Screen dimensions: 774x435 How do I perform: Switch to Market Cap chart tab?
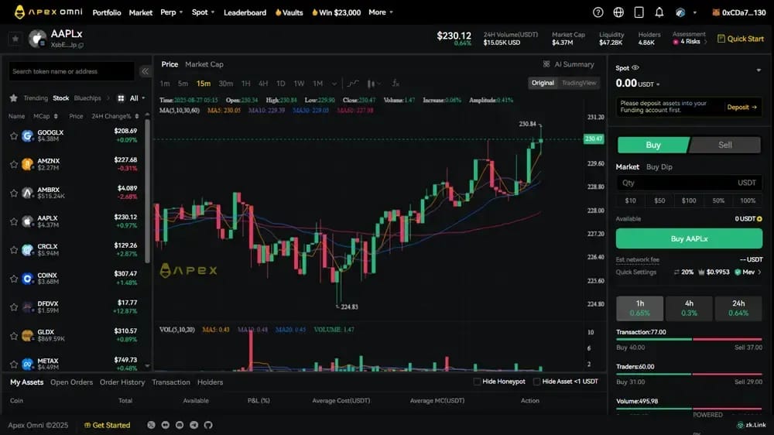[x=204, y=64]
